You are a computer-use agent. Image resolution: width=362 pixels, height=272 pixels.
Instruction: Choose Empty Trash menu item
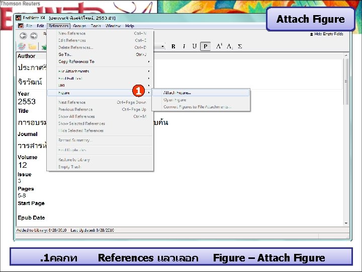[100, 167]
